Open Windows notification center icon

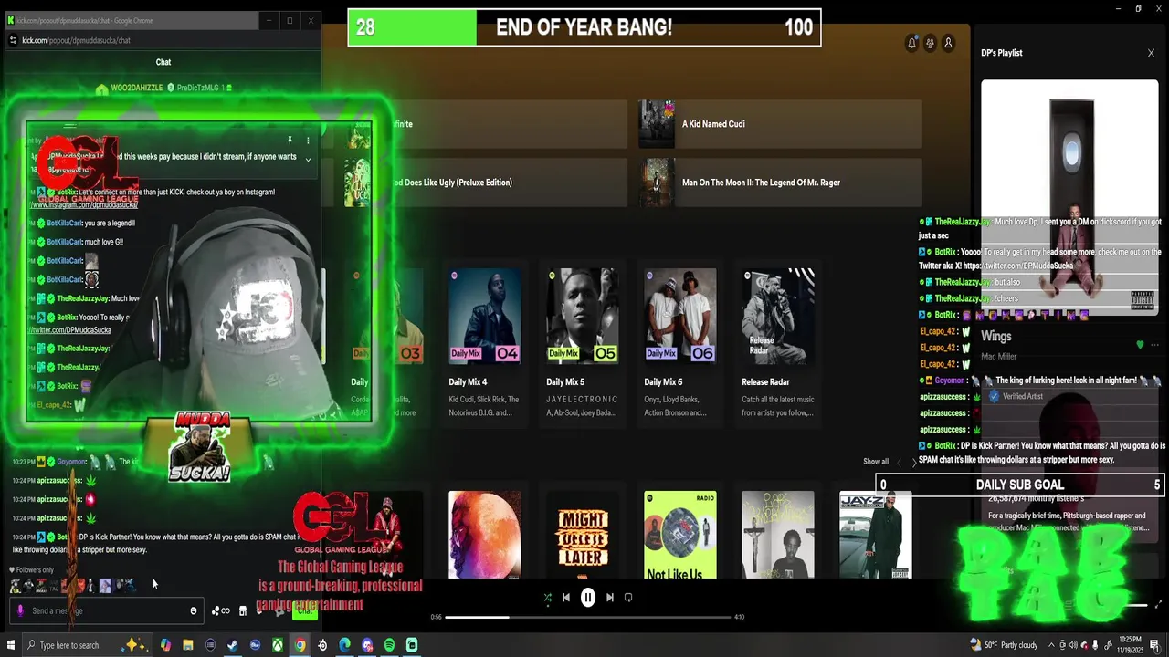[1155, 645]
